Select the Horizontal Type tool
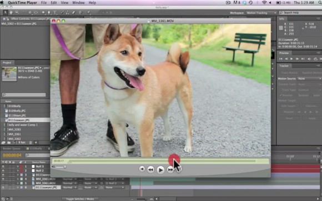This screenshot has height=201, width=322. (55, 13)
